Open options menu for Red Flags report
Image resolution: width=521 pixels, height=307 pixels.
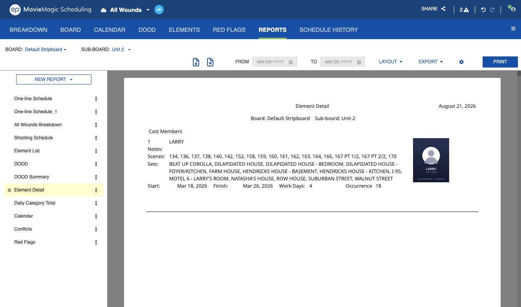(x=96, y=242)
